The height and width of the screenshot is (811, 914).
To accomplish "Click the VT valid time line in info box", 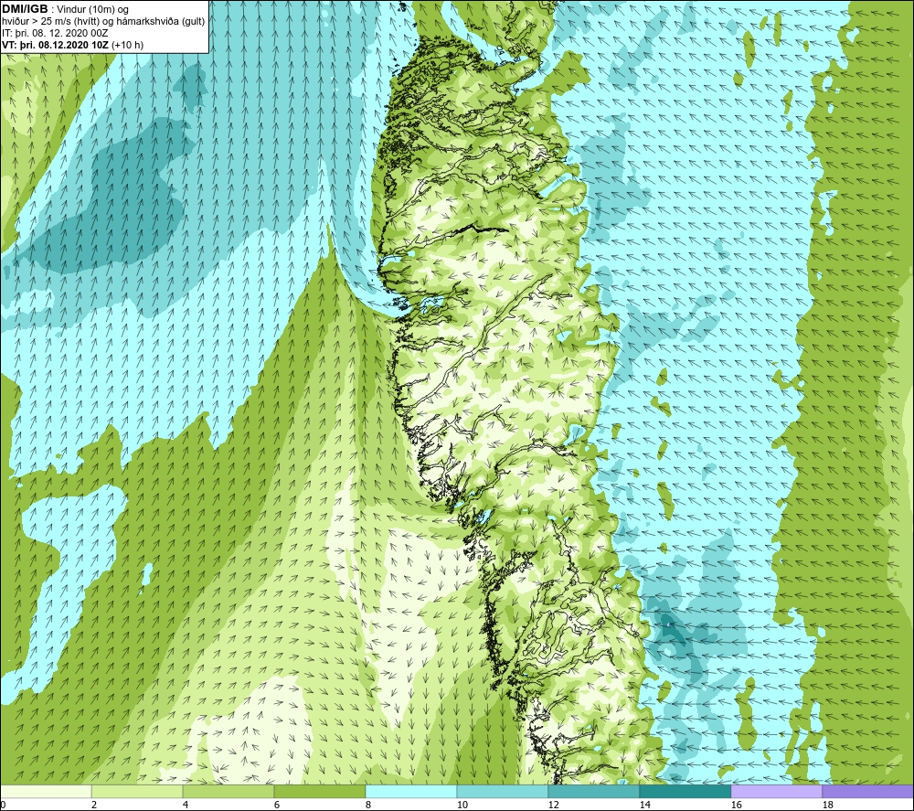I will (x=73, y=45).
